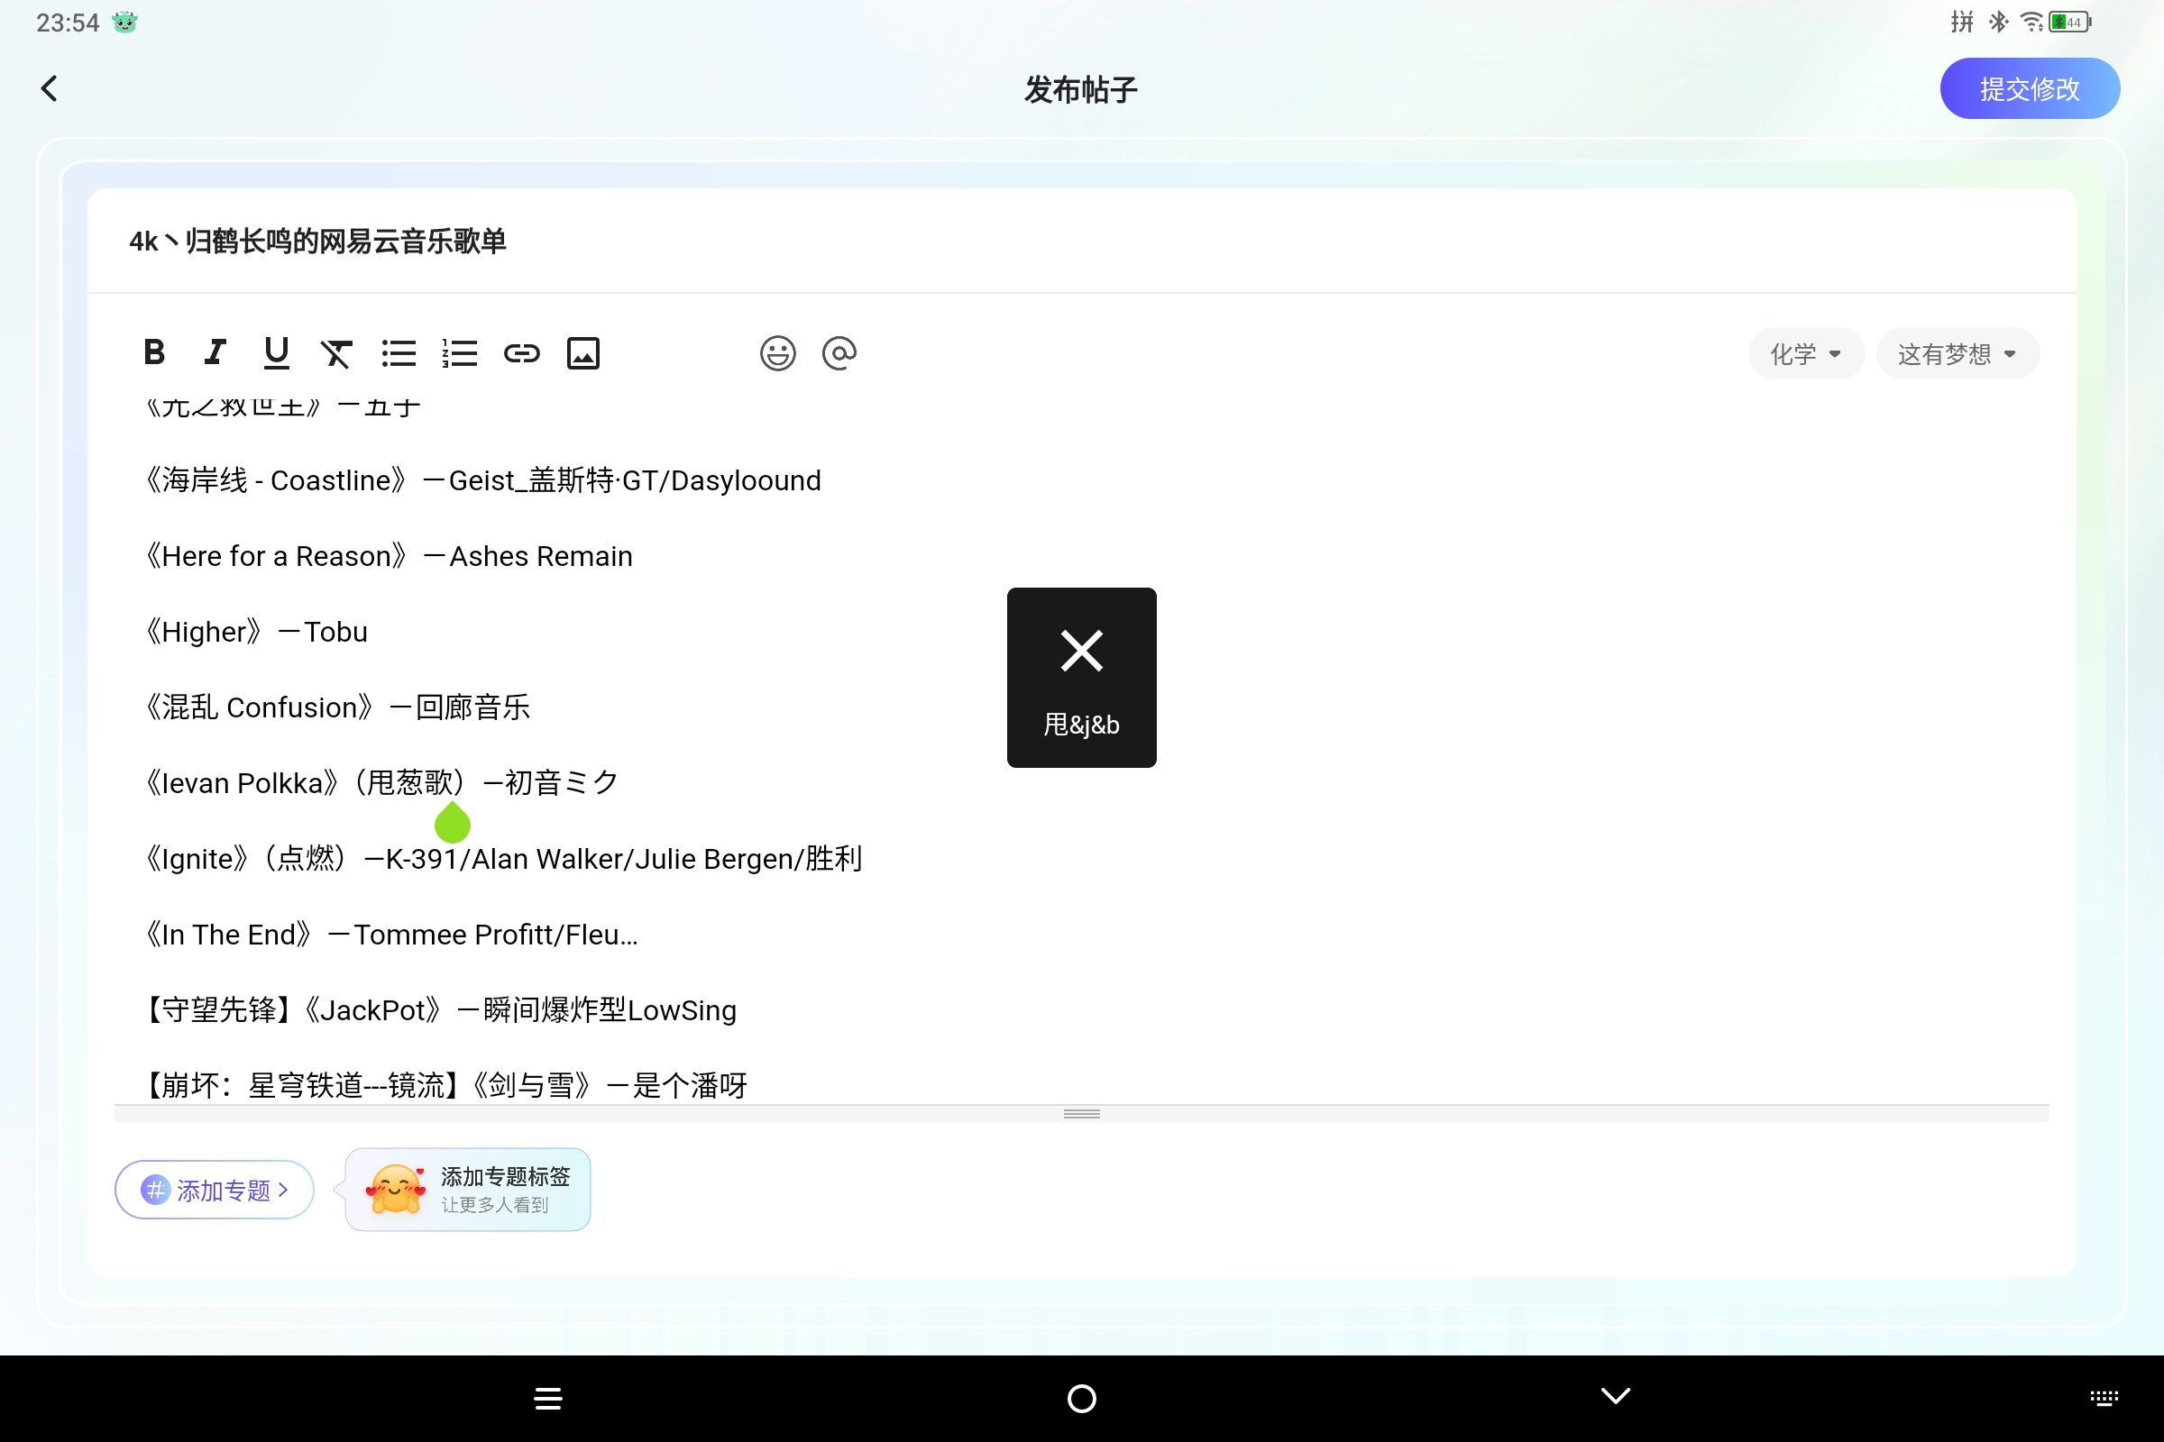Click the 《剑与雪》—是个潘呀 line
Viewport: 2164px width, 1442px height.
(445, 1085)
